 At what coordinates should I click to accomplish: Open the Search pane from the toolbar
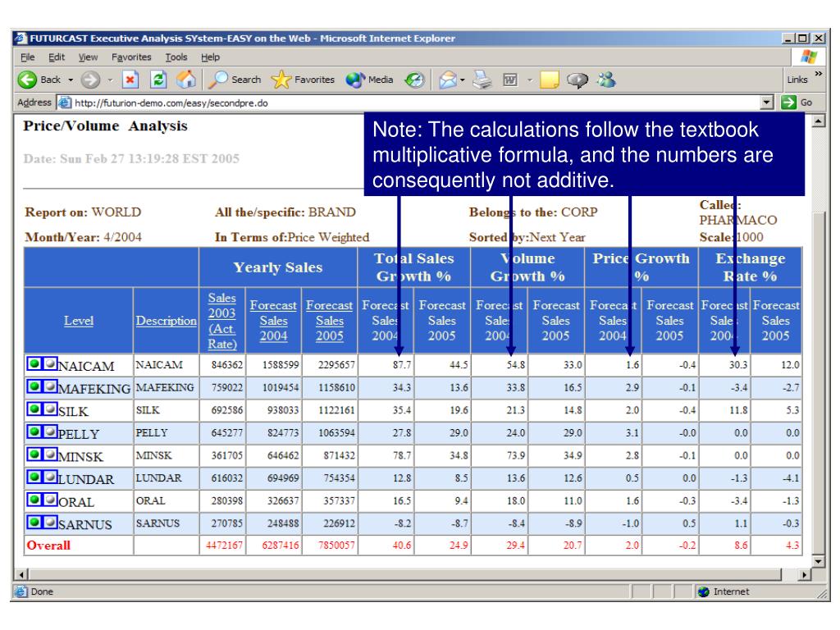coord(235,80)
